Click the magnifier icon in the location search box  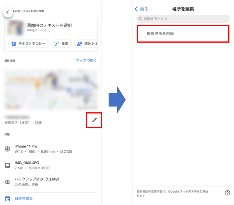[x=140, y=19]
